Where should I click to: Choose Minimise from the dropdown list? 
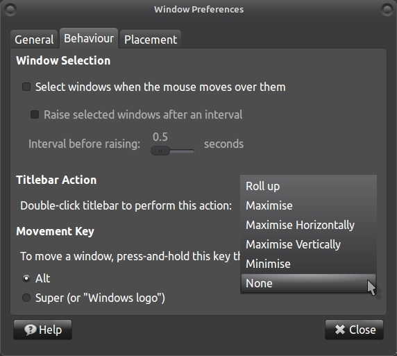click(308, 264)
